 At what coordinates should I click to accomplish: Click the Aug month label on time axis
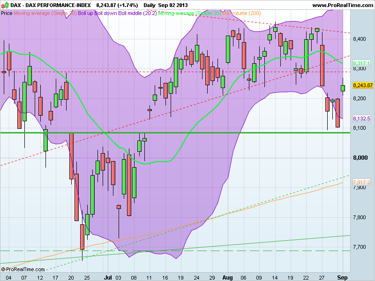click(x=227, y=278)
